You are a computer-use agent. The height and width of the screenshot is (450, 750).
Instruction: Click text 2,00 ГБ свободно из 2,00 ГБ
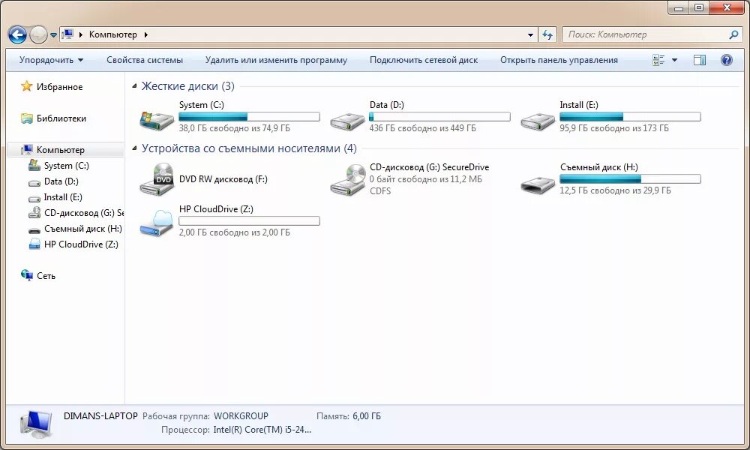click(234, 232)
